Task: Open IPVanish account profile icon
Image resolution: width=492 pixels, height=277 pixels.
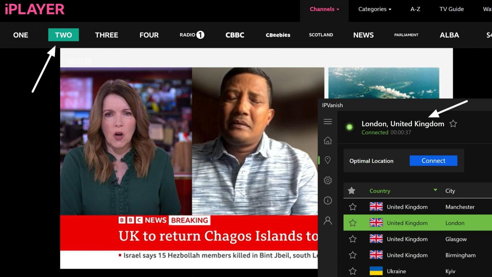Action: click(328, 220)
